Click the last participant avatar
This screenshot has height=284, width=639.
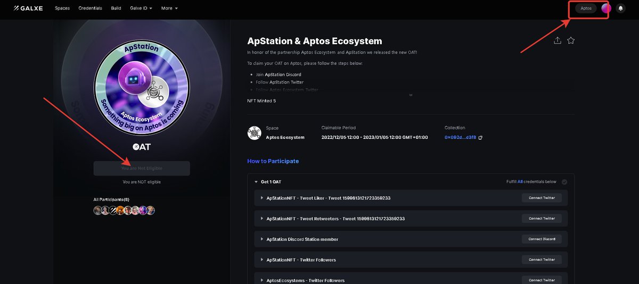point(151,211)
